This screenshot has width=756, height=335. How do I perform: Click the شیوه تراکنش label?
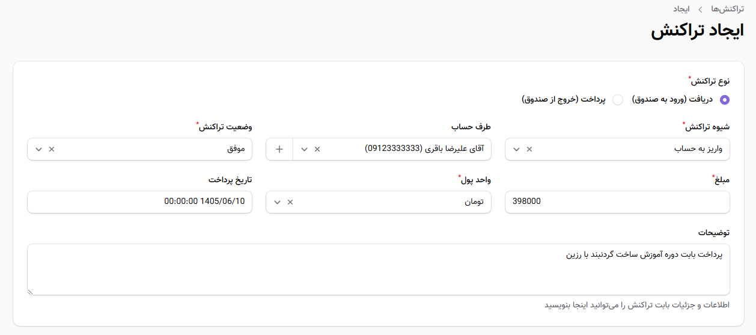(x=706, y=127)
